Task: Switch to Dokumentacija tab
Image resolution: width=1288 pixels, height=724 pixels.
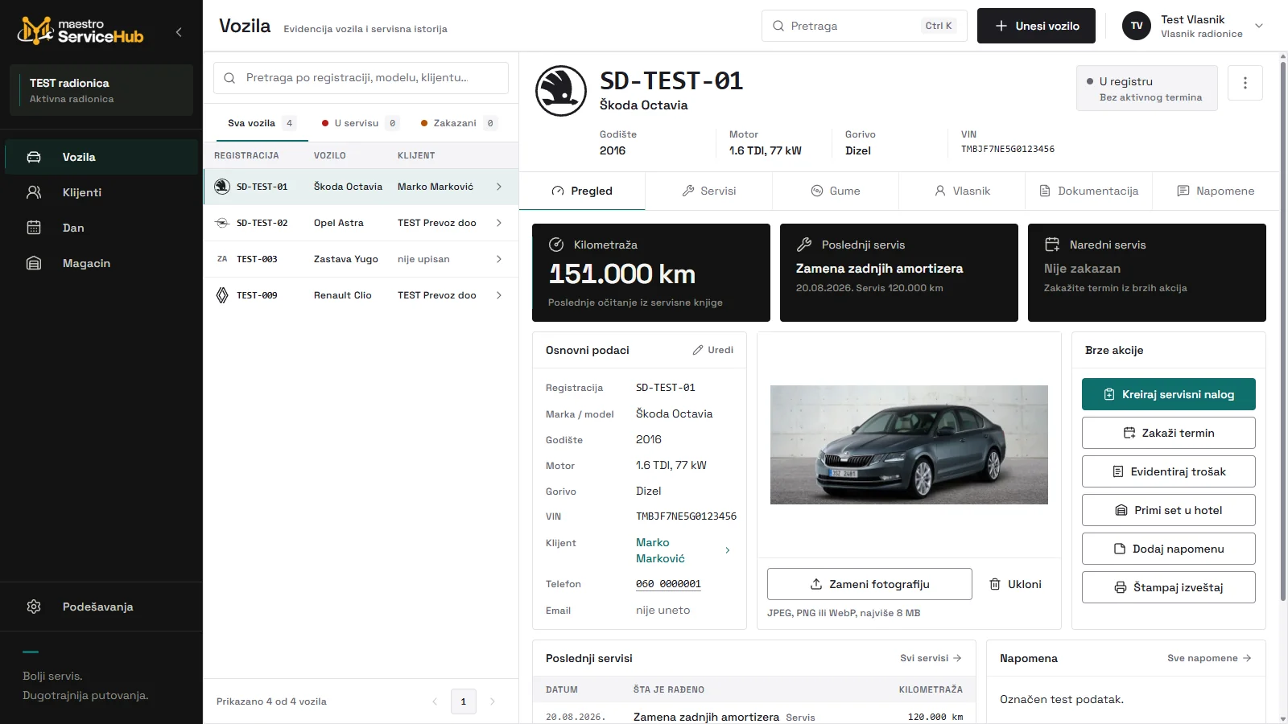Action: (x=1088, y=191)
